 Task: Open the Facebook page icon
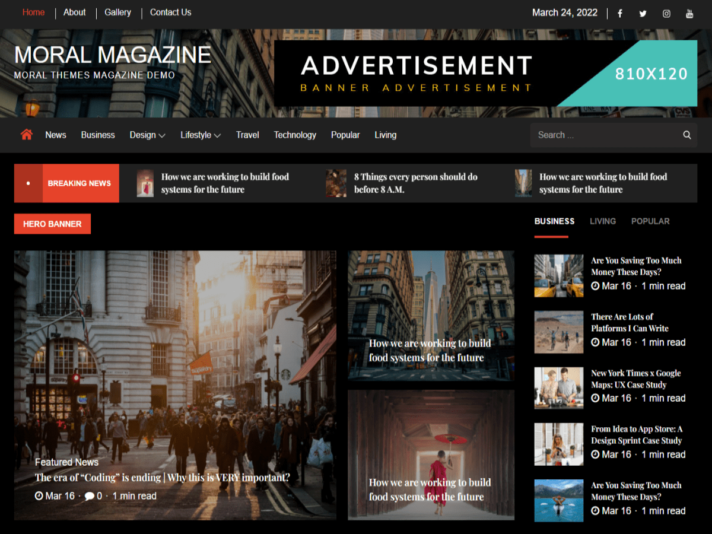coord(619,13)
